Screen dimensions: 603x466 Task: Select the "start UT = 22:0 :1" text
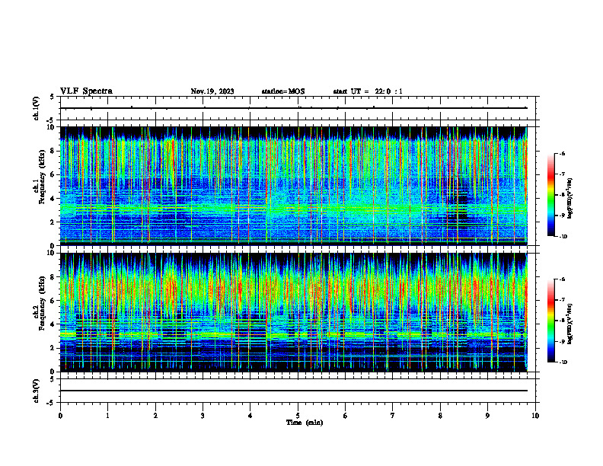[x=368, y=91]
